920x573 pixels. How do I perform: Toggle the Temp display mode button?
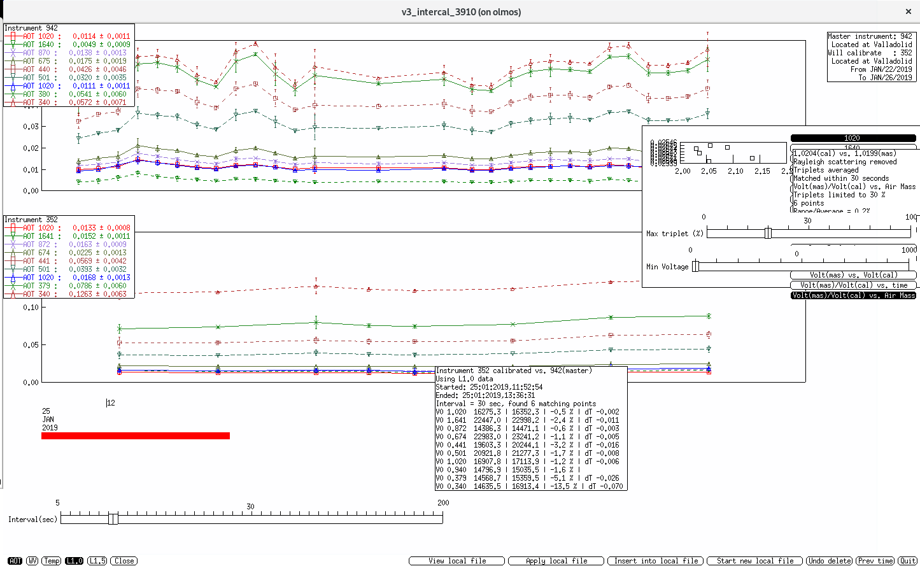click(x=52, y=561)
